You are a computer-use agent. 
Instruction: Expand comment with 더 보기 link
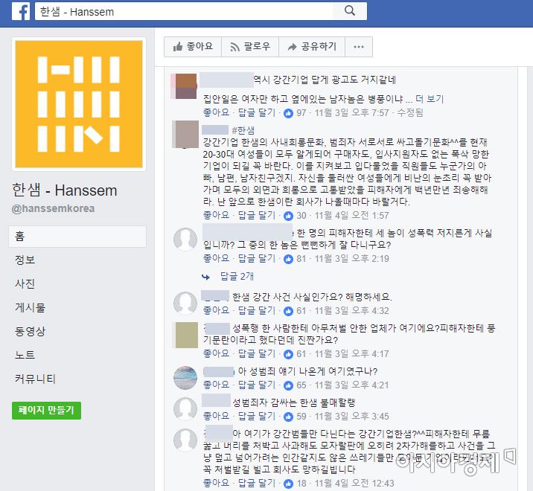tap(430, 99)
